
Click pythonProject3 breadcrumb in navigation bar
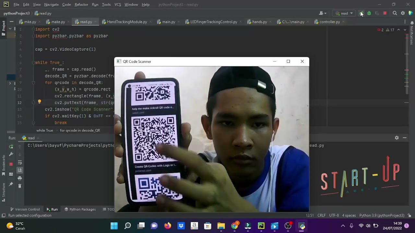[x=17, y=13]
